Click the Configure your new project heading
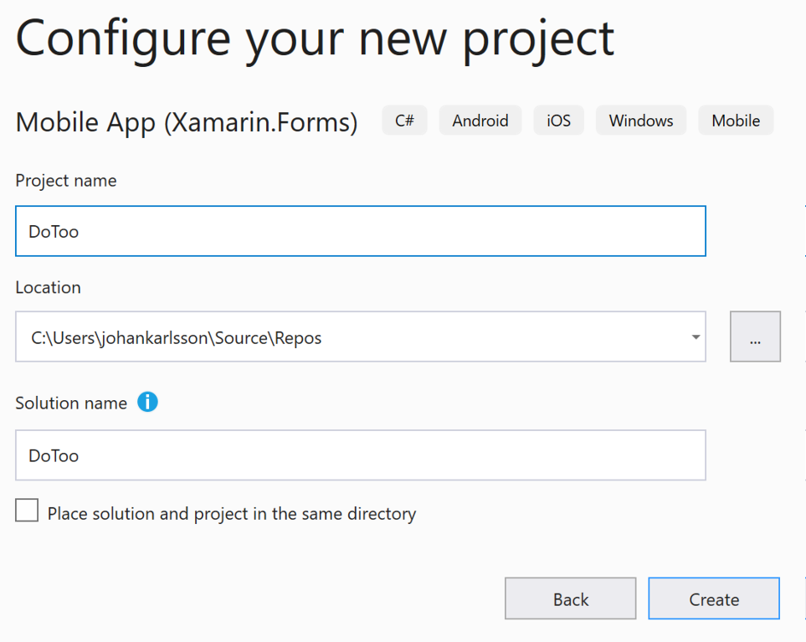 pyautogui.click(x=315, y=40)
